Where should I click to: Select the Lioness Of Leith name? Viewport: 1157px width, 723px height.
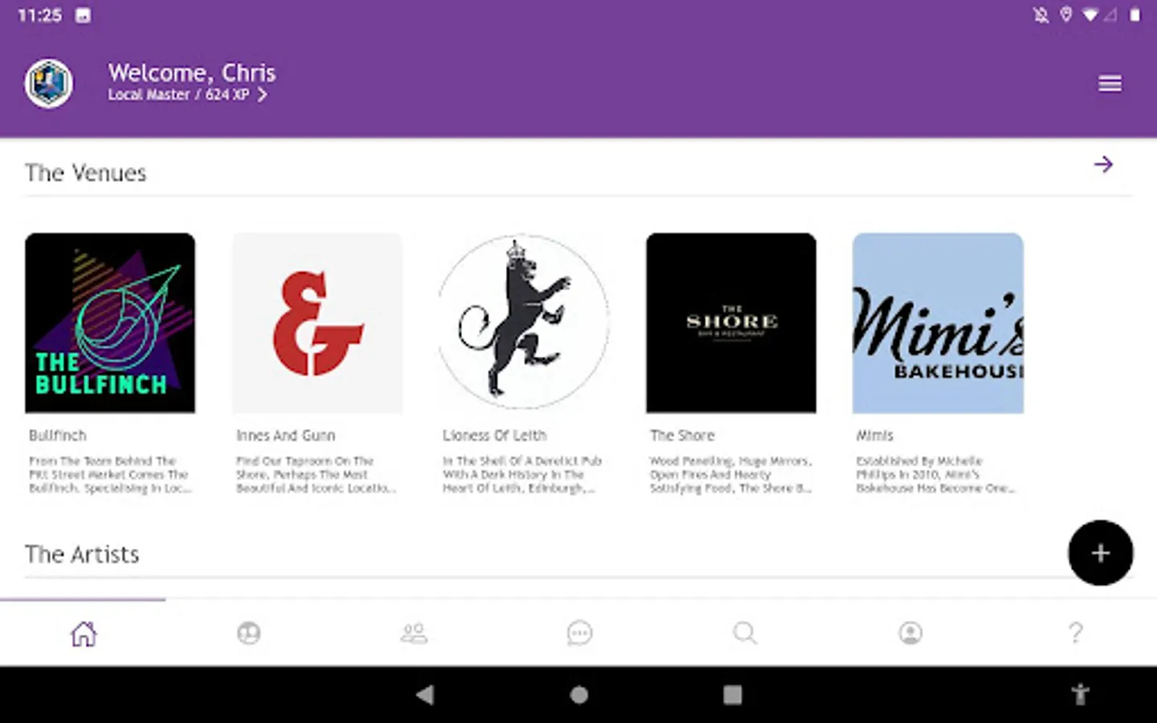pyautogui.click(x=494, y=435)
